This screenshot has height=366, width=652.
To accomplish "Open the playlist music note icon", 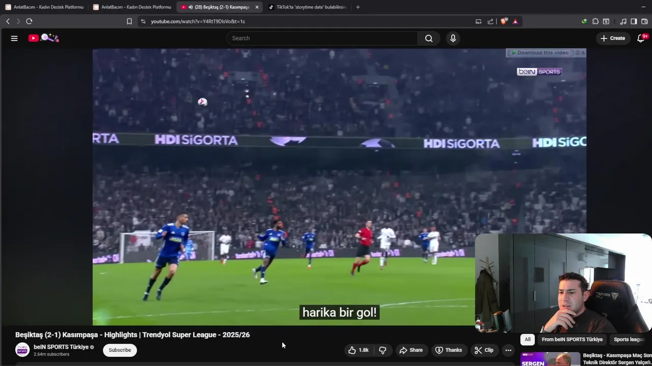I will click(x=623, y=21).
